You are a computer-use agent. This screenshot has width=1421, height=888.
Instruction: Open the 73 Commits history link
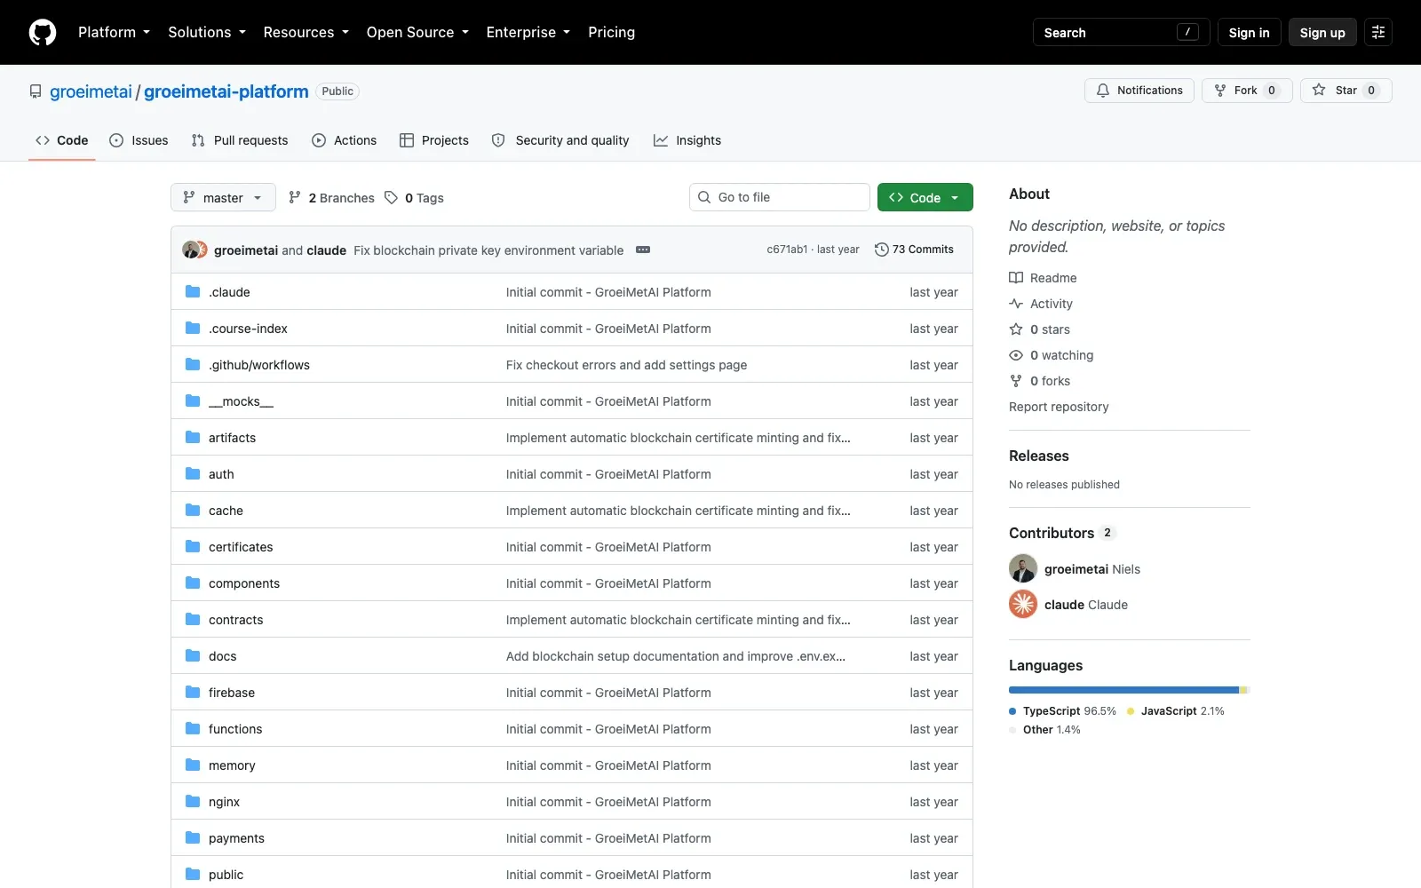pyautogui.click(x=914, y=250)
